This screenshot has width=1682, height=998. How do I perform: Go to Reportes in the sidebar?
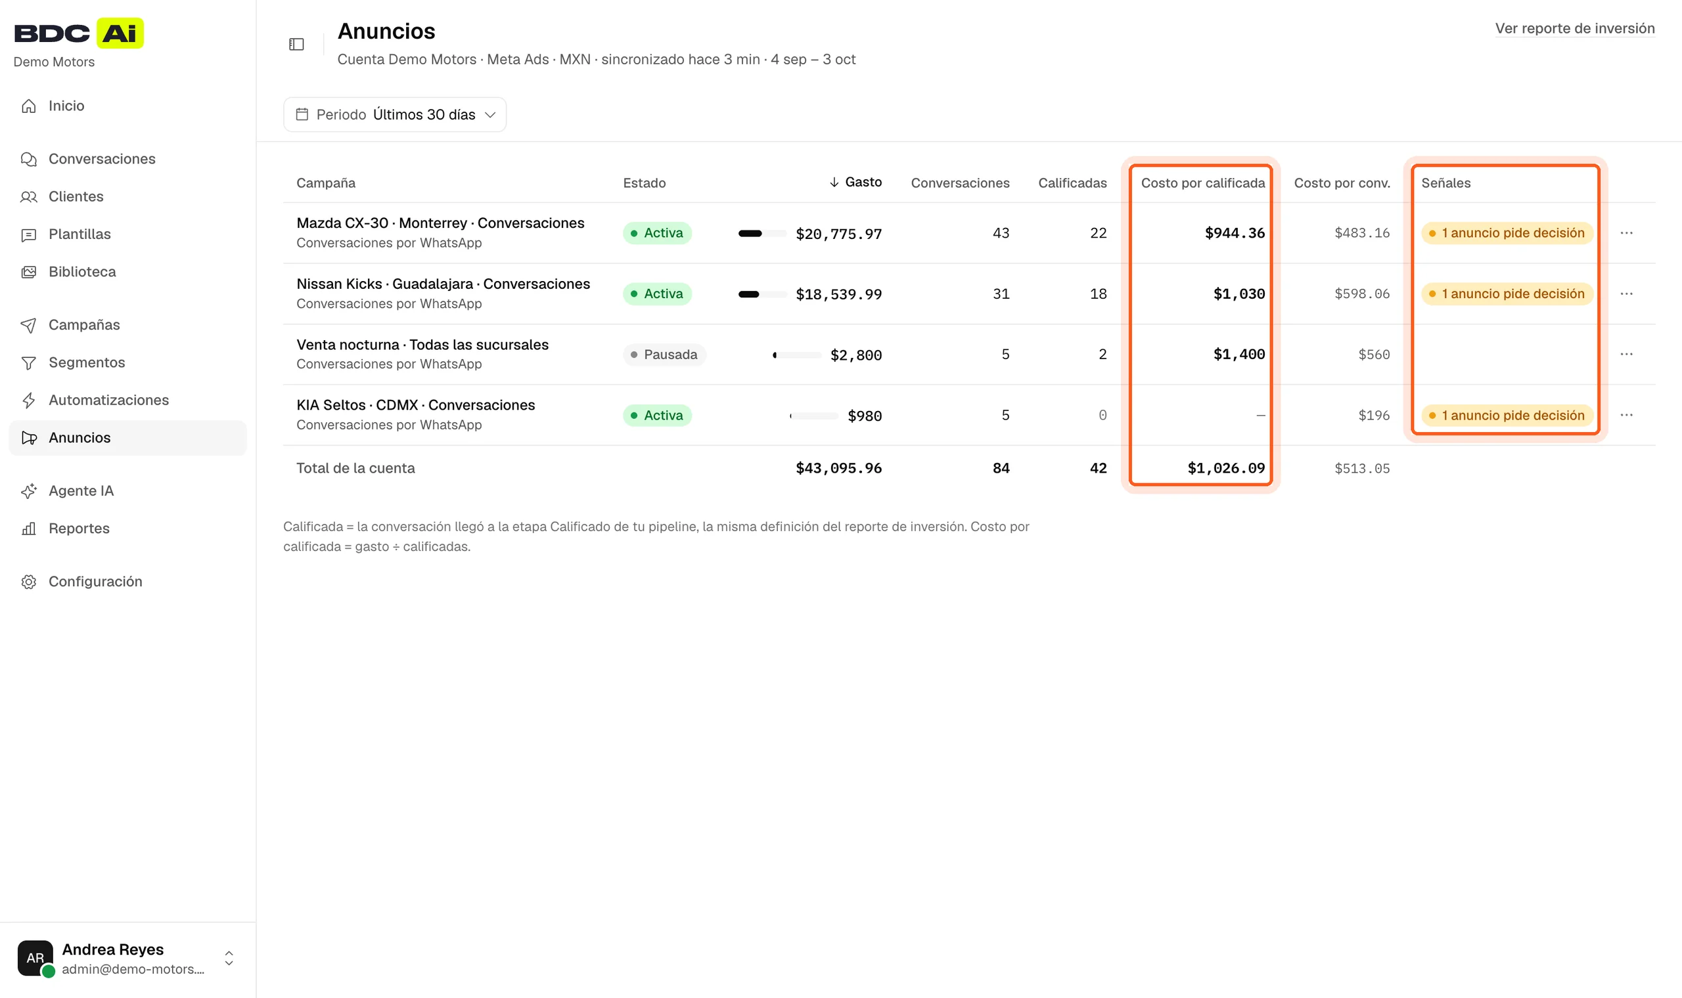(128, 529)
